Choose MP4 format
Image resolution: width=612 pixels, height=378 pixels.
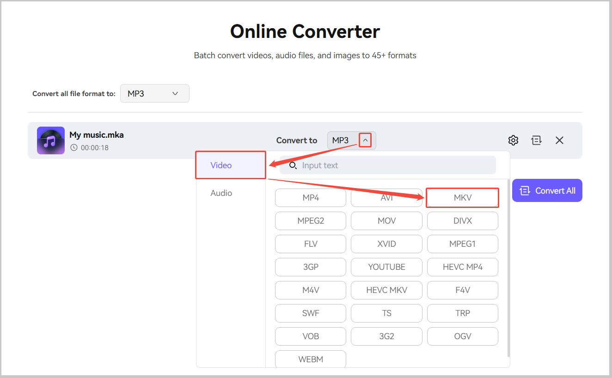click(x=311, y=198)
